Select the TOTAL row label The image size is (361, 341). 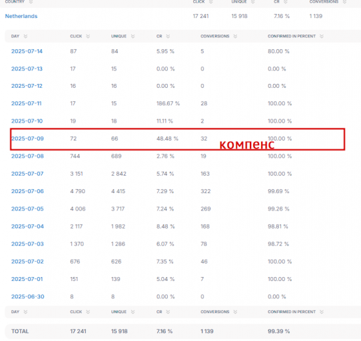click(20, 331)
